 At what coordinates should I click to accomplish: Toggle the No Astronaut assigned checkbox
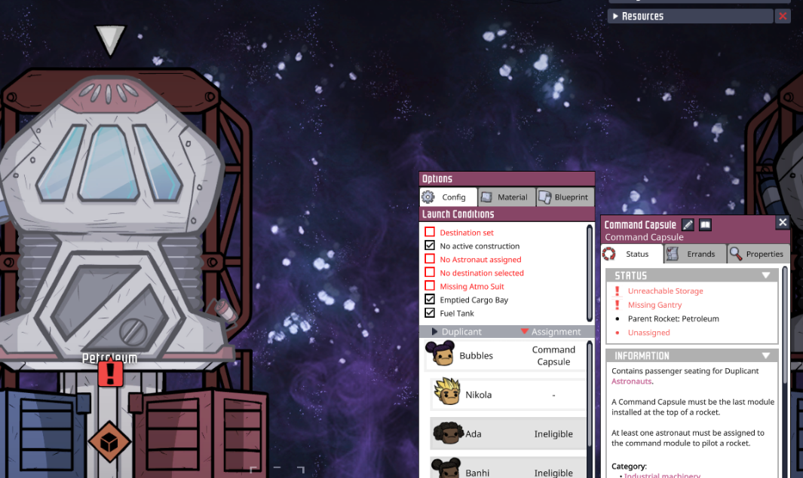coord(430,259)
